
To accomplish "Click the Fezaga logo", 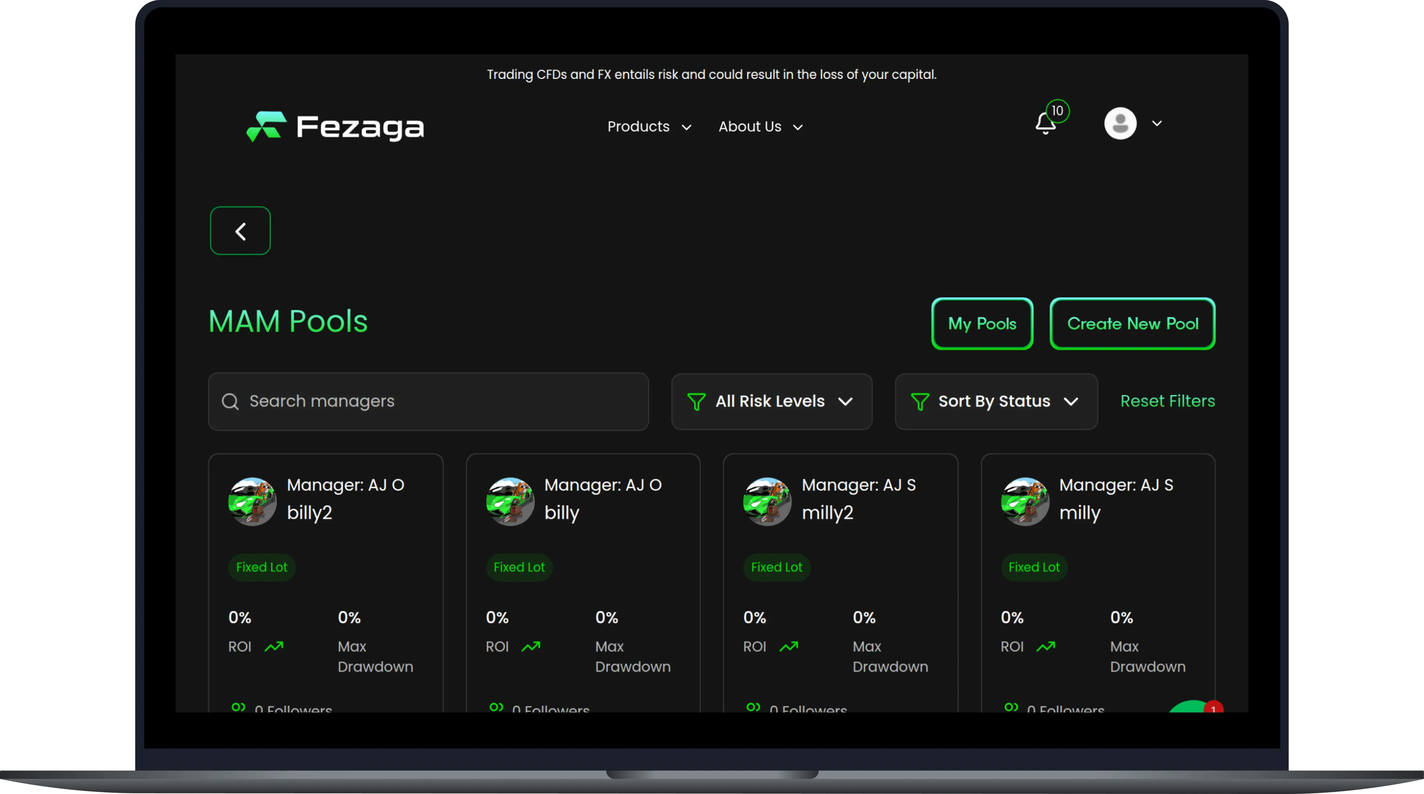I will pos(335,126).
